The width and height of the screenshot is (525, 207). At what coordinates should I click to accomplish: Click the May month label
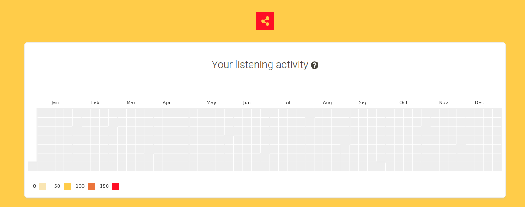(211, 103)
